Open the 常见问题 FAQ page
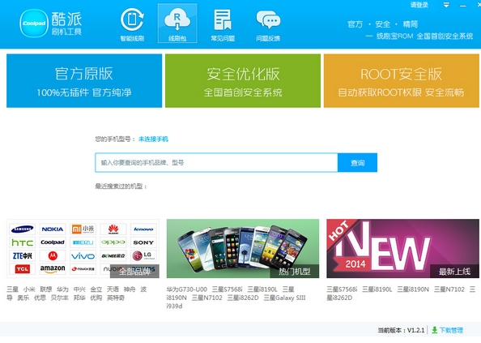 coord(223,24)
